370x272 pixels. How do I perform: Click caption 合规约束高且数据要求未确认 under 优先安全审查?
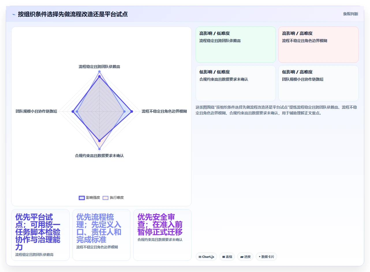(160, 239)
